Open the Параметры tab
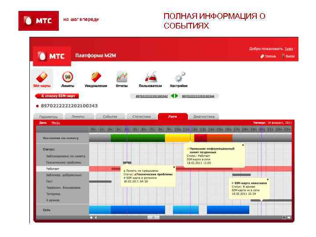Viewport: 316px width, 237px height. (48, 117)
